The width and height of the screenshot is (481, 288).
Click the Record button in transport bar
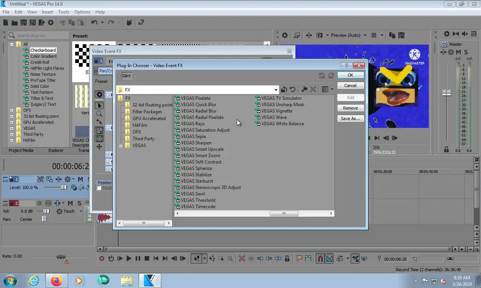(102, 258)
